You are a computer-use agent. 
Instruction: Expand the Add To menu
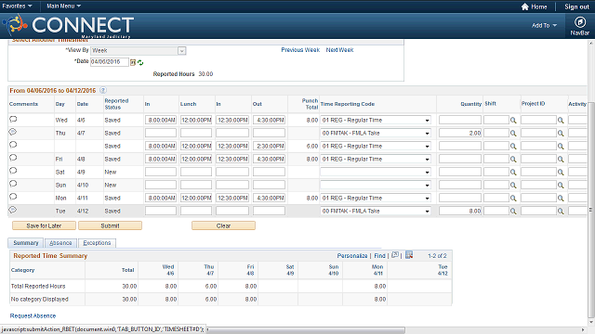[544, 25]
